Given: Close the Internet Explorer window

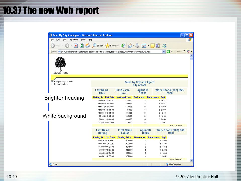Looking at the screenshot, I should [191, 35].
